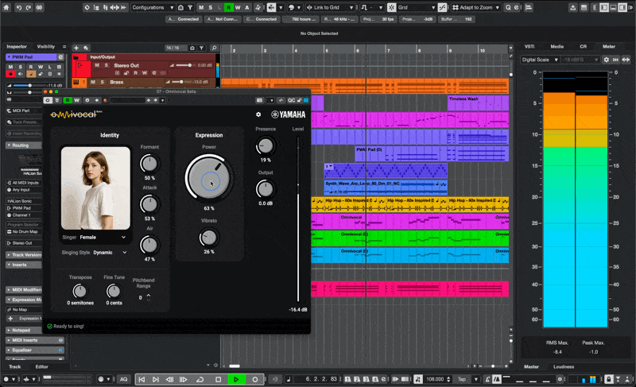
Task: Open the Digital Scale dropdown
Action: [x=541, y=60]
